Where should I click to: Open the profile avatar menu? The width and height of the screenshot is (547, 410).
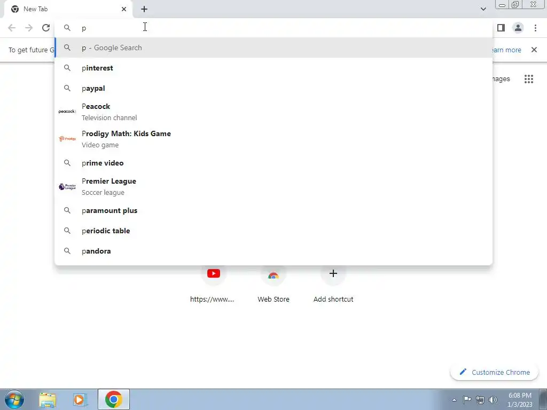click(518, 28)
